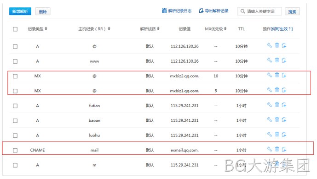
Task: Click MX priority value 5
Action: click(216, 91)
